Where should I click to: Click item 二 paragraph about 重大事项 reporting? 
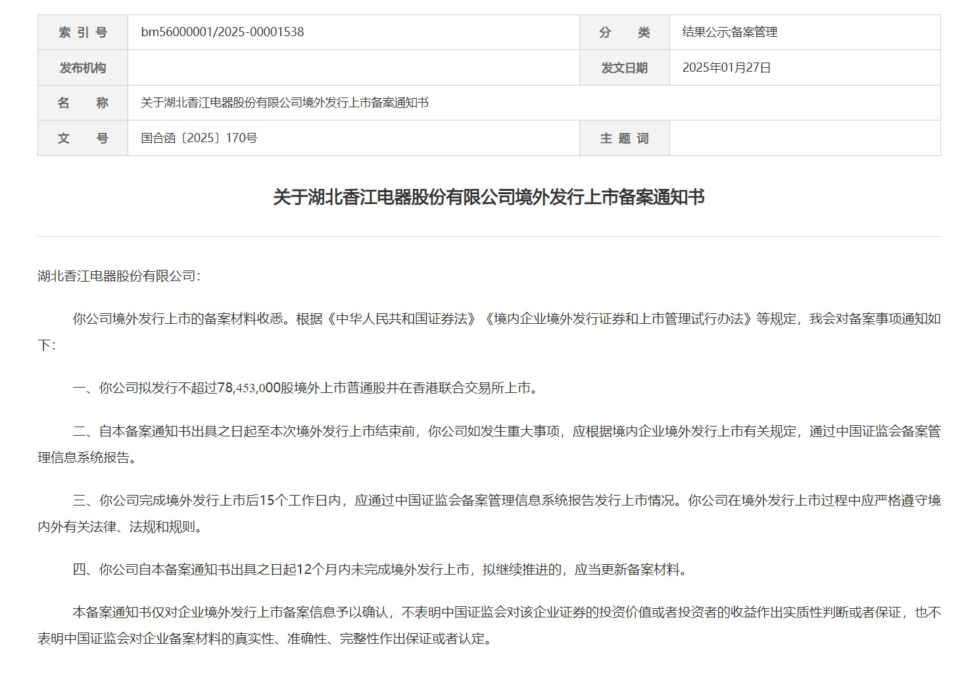click(x=489, y=444)
